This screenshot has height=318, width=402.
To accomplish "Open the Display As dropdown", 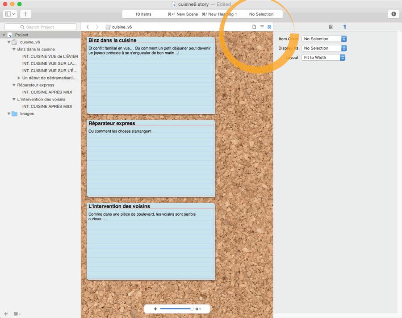I will tap(324, 48).
